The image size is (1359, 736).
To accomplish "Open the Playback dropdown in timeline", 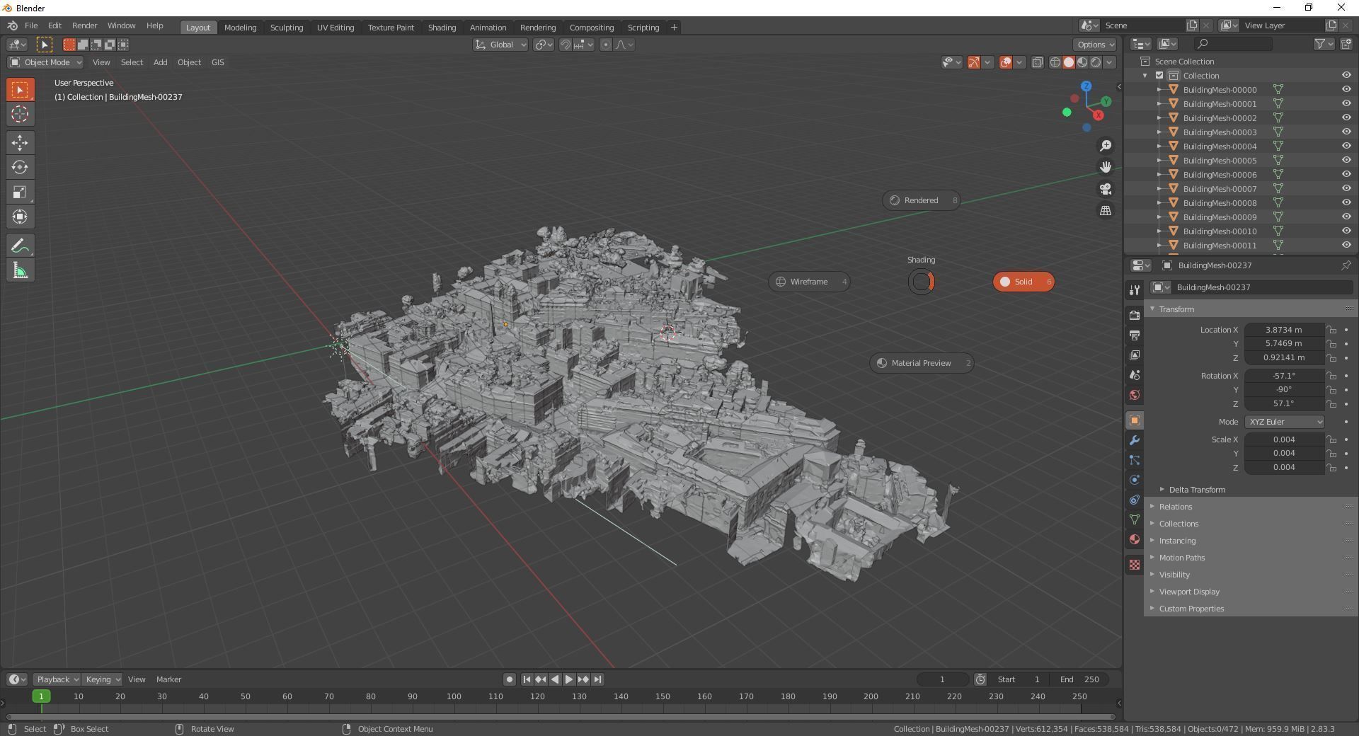I will point(57,679).
